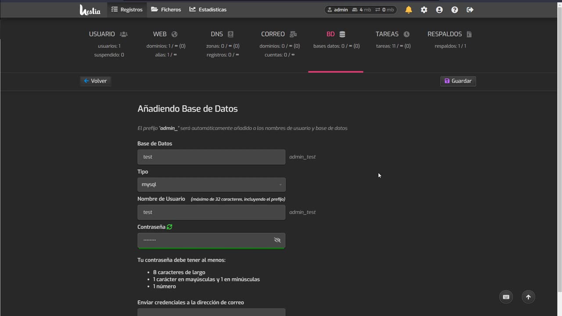562x316 pixels.
Task: Click the keyboard shortcuts button
Action: coord(506,297)
